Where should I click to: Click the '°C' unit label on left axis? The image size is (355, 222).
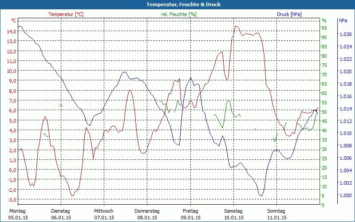pyautogui.click(x=14, y=20)
